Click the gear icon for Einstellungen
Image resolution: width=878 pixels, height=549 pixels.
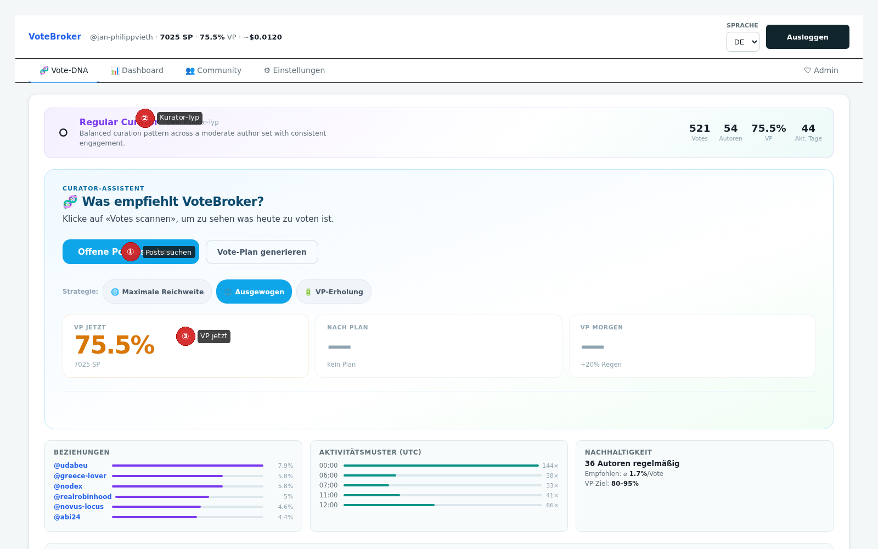267,71
